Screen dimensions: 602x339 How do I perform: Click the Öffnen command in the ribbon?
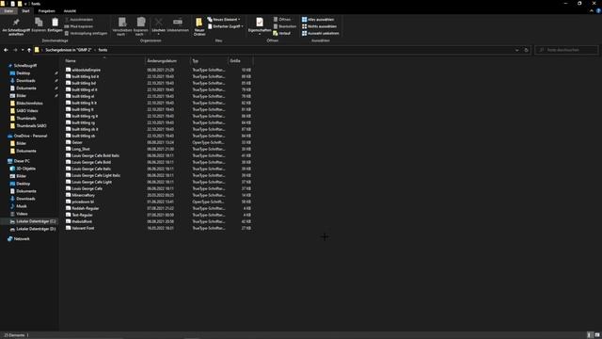coord(282,19)
